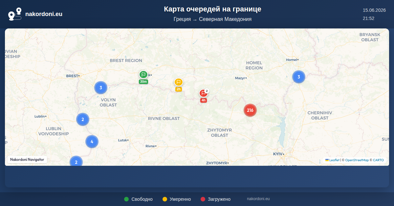
Task: Expand the blue cluster 2 near Lublin
Action: click(83, 119)
